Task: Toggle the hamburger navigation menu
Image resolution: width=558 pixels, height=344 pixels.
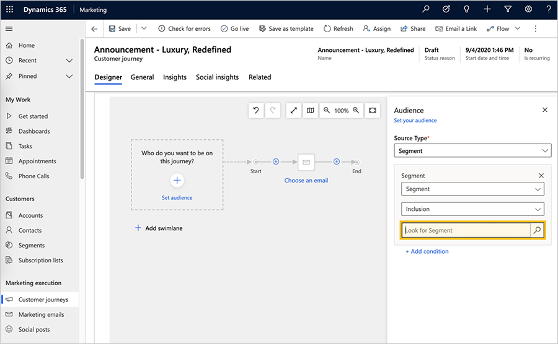Action: (x=9, y=28)
